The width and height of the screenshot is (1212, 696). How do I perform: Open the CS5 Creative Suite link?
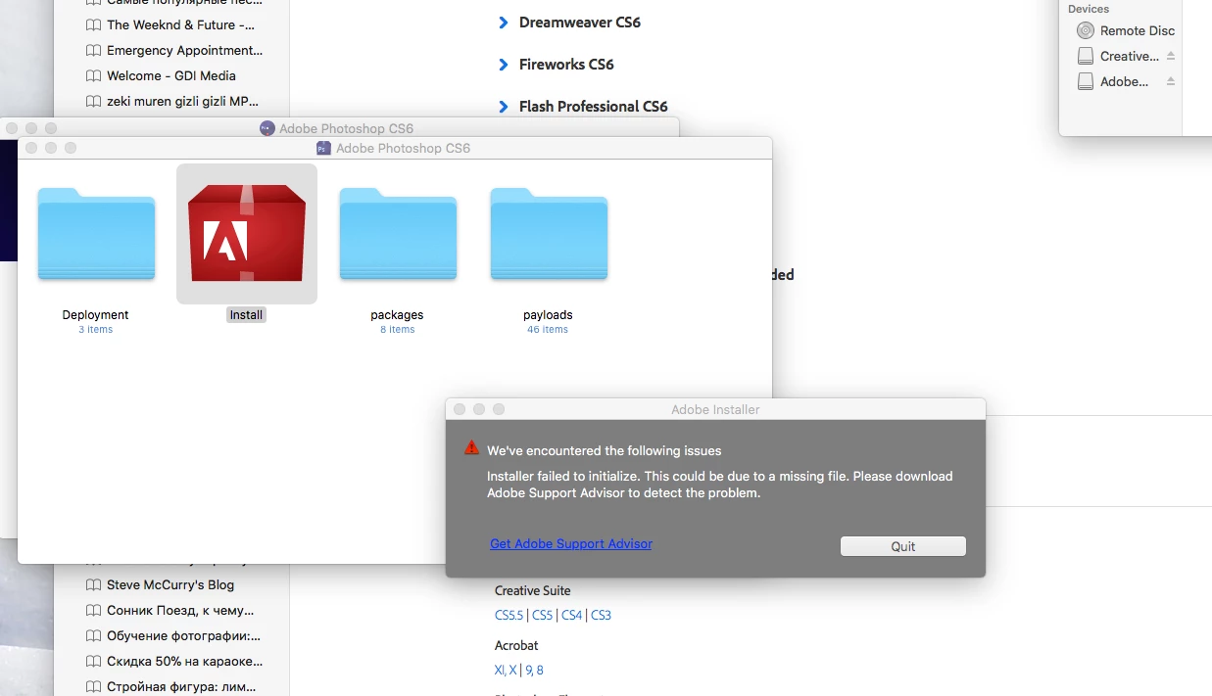(543, 615)
